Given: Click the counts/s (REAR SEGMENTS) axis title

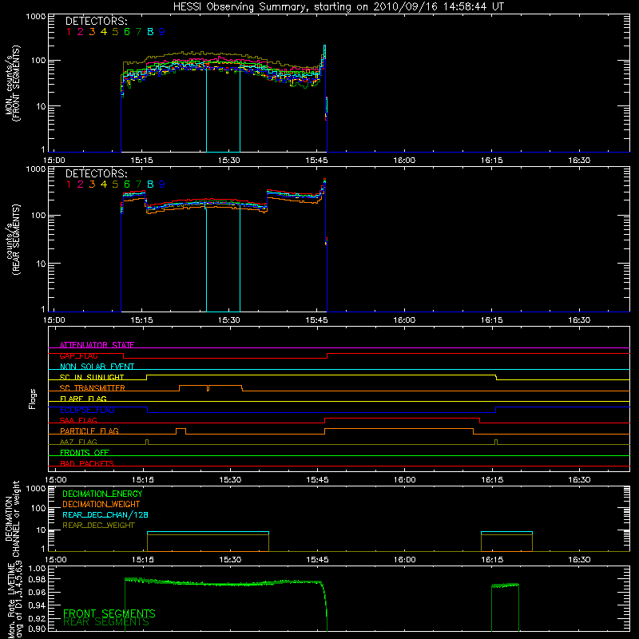Looking at the screenshot, I should point(13,240).
